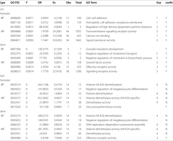Click the italic 'Gonadal mesoderm development' term
173x141 pixels.
coord(105,49)
